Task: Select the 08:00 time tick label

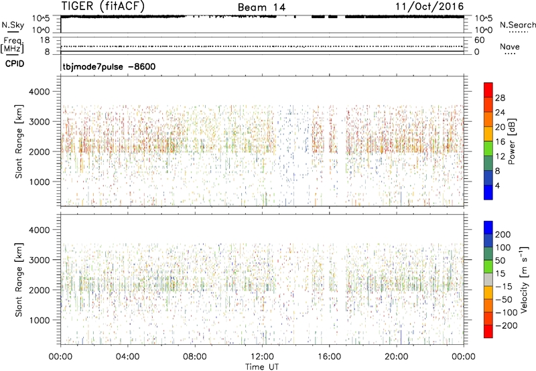Action: (194, 357)
